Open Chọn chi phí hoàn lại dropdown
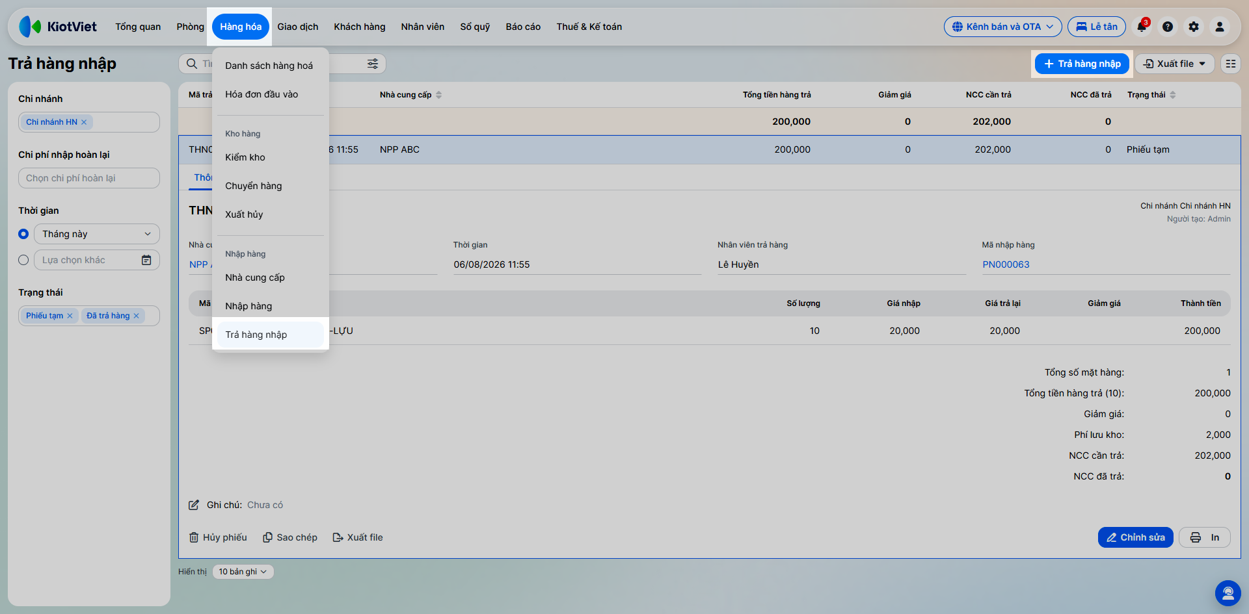This screenshot has height=614, width=1249. (x=89, y=178)
